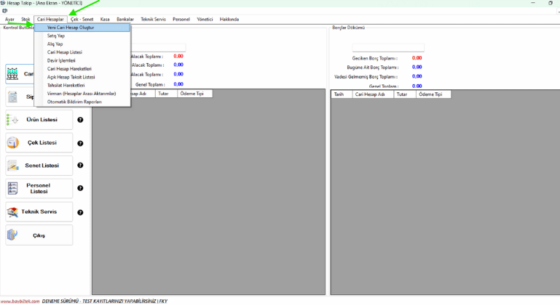Click the help icon beside Teknik Servis

(x=80, y=213)
